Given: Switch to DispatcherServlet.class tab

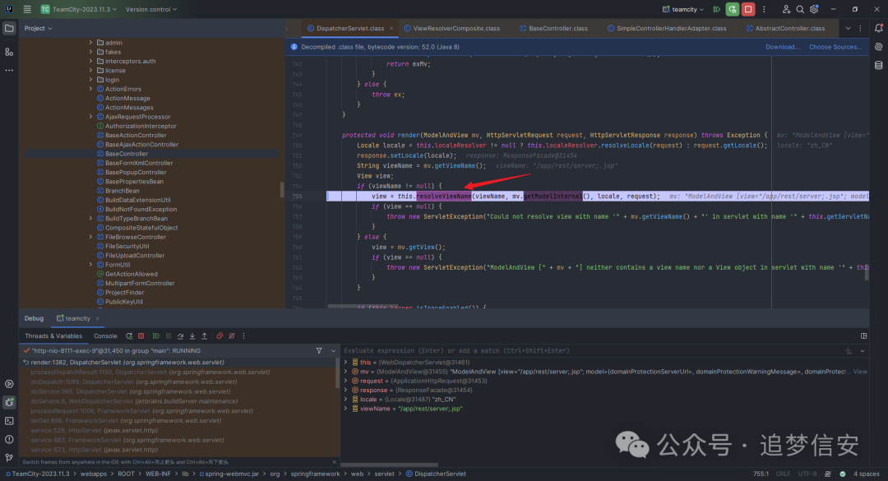Looking at the screenshot, I should (349, 28).
